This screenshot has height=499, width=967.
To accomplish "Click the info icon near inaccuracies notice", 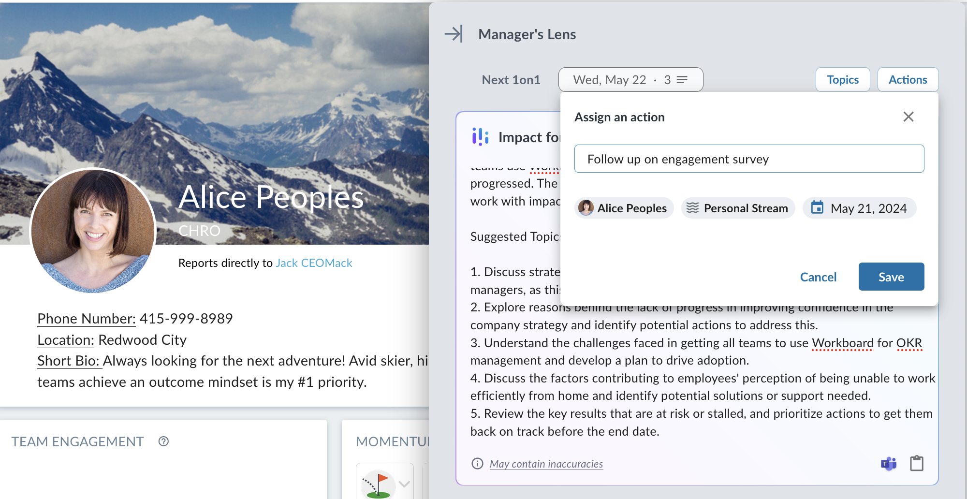I will click(477, 464).
